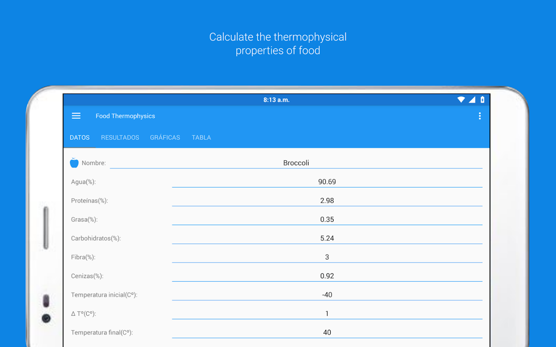Click the Temperatura inicial(C°): label
Screen dimensions: 556x347
(104, 295)
